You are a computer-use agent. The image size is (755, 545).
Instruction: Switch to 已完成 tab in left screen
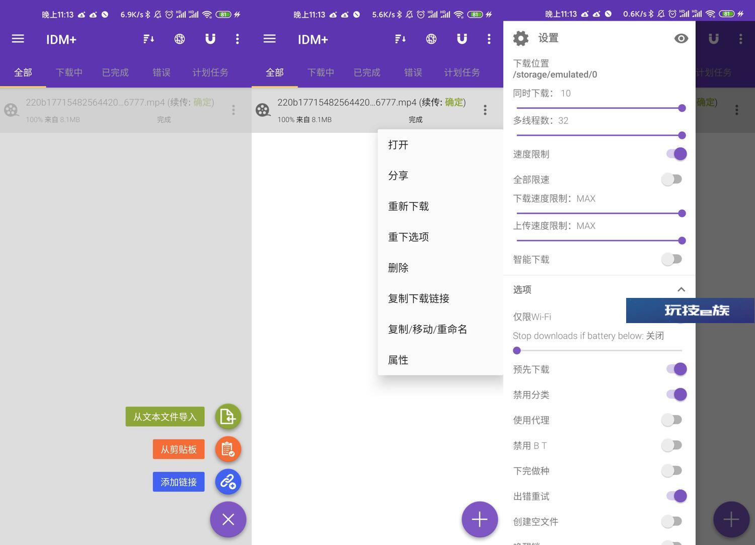115,72
